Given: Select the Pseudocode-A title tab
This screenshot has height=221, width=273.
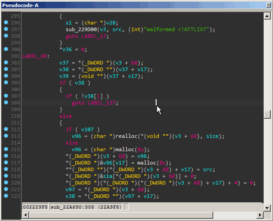Looking at the screenshot, I should [x=21, y=4].
